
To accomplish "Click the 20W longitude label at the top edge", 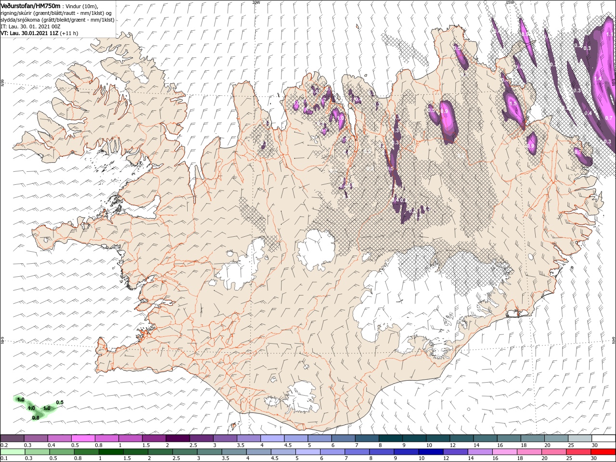I will (256, 2).
